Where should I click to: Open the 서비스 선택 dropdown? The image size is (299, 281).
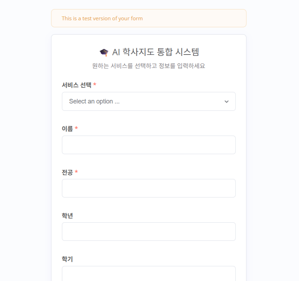pyautogui.click(x=149, y=101)
